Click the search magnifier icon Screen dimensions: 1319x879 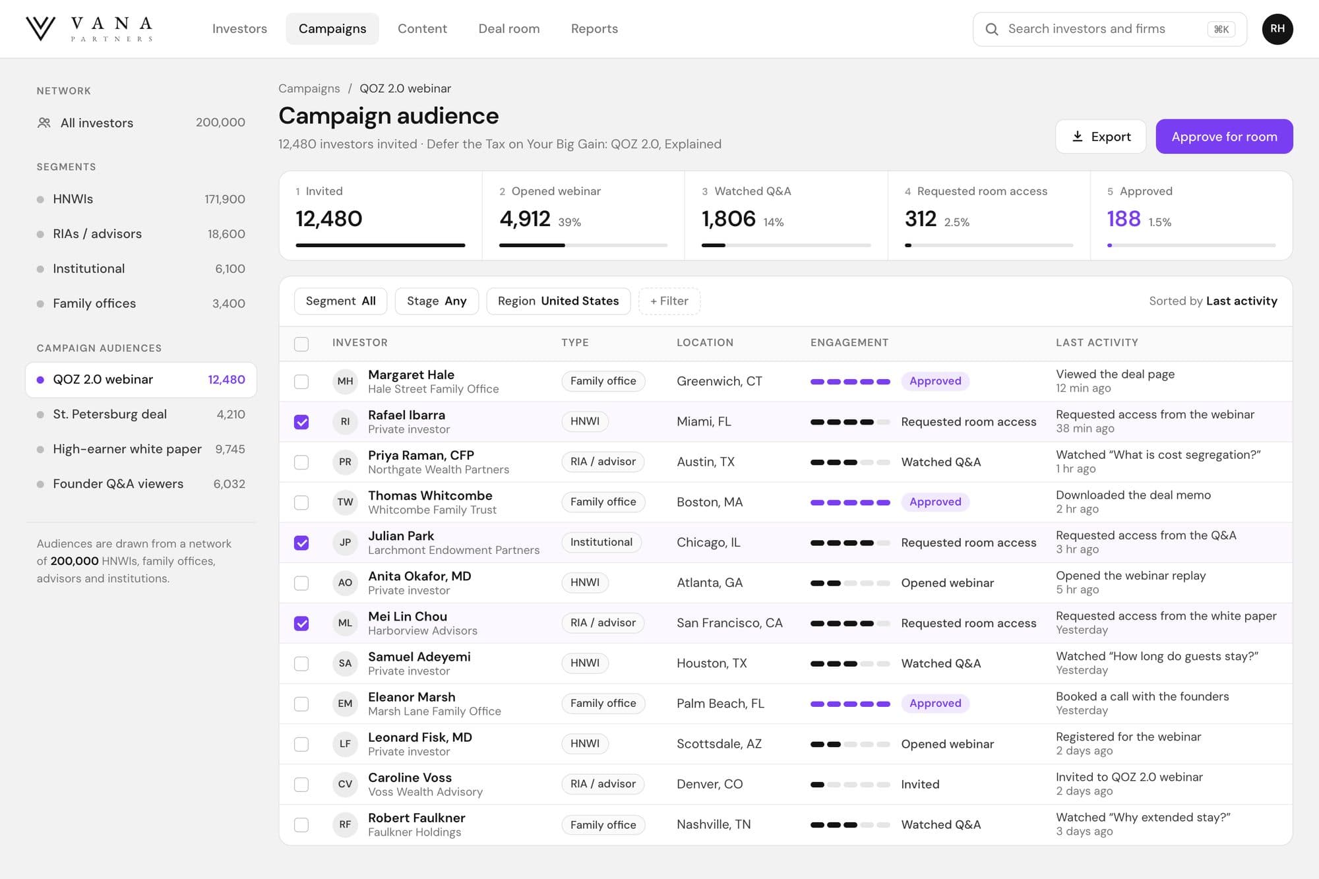pyautogui.click(x=991, y=29)
